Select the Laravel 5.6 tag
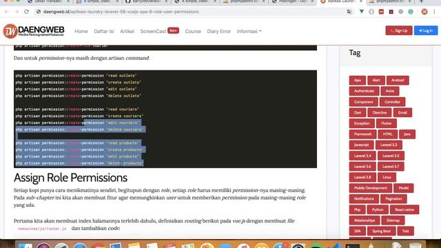The height and width of the screenshot is (248, 441). [362, 167]
